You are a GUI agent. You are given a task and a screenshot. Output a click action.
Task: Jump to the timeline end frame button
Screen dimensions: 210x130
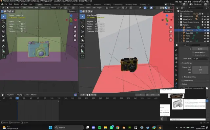point(95,95)
